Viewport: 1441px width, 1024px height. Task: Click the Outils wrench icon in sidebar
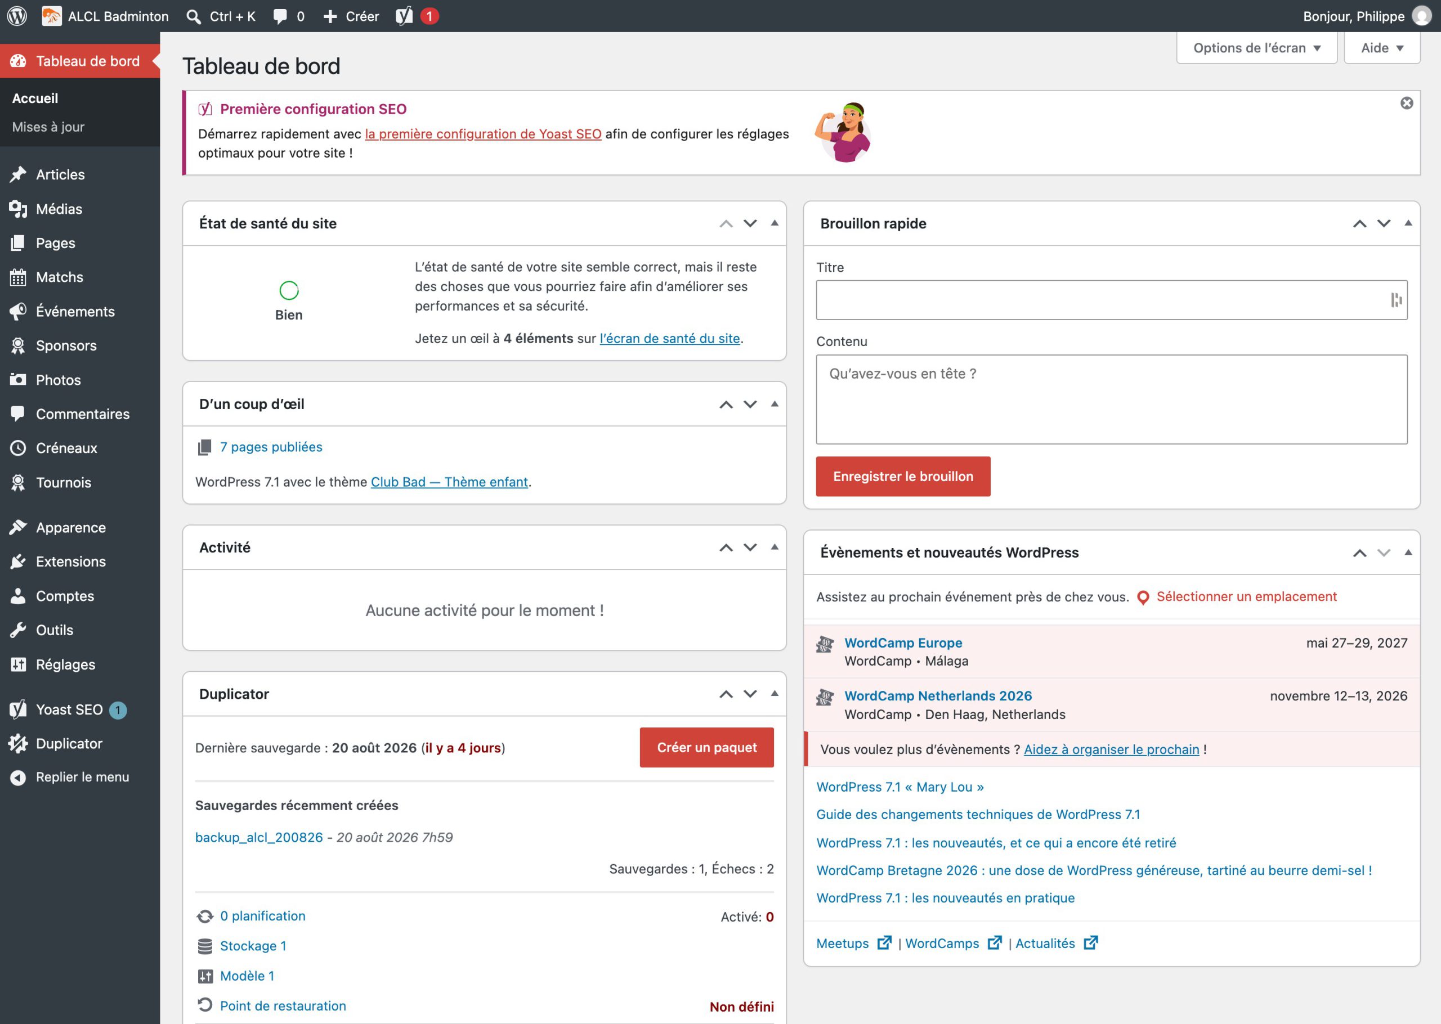18,630
